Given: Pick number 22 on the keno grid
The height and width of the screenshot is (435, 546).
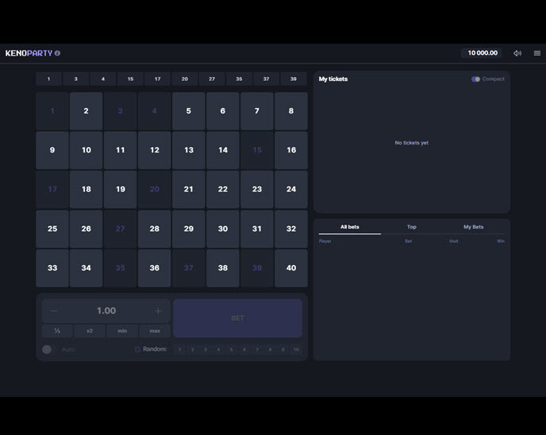Looking at the screenshot, I should click(223, 189).
